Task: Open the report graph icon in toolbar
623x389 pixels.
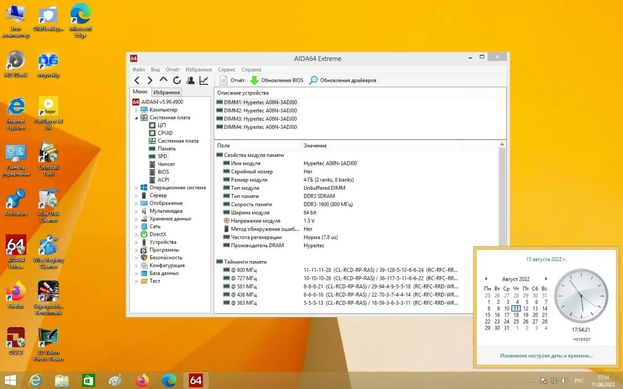Action: (203, 80)
